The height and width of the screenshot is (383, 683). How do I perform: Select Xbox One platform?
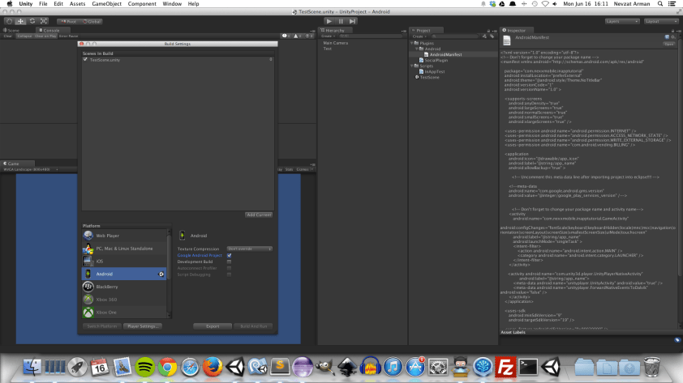click(124, 312)
